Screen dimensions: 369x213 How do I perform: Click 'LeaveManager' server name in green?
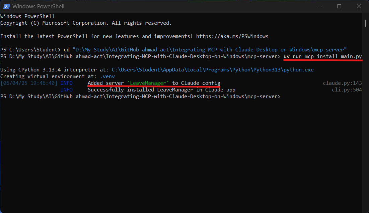click(x=148, y=83)
